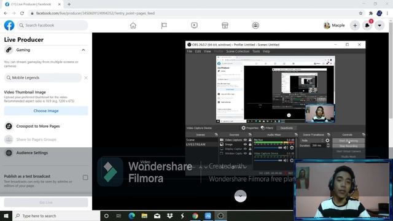Click the round scroll-down arrow button
The height and width of the screenshot is (221, 393).
coord(240,196)
